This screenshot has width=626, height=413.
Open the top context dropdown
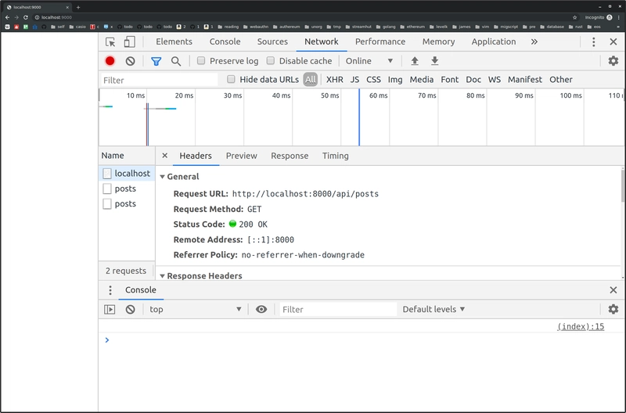(x=195, y=309)
